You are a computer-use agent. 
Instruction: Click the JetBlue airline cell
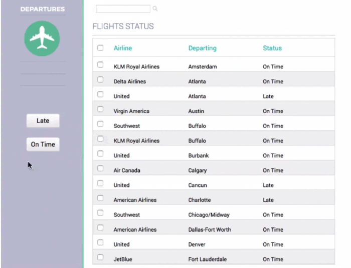tap(123, 259)
